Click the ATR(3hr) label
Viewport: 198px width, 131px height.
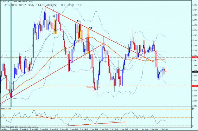tap(52, 5)
